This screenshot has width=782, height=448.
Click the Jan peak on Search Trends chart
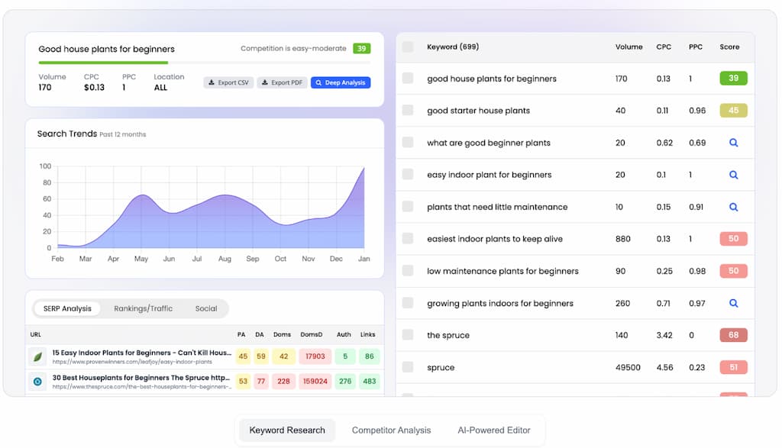364,169
